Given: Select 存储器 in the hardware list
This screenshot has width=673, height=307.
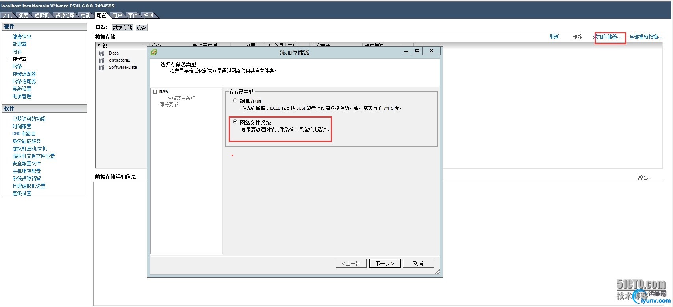Looking at the screenshot, I should point(19,59).
